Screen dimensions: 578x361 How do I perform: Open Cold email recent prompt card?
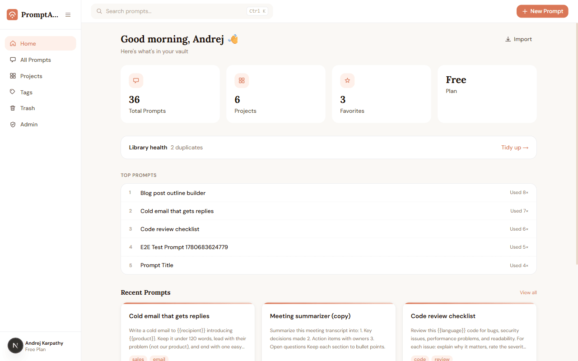coord(188,332)
